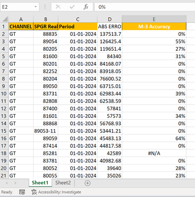This screenshot has width=195, height=197.
Task: Select cell containing 44817.58
Action: pyautogui.click(x=110, y=146)
